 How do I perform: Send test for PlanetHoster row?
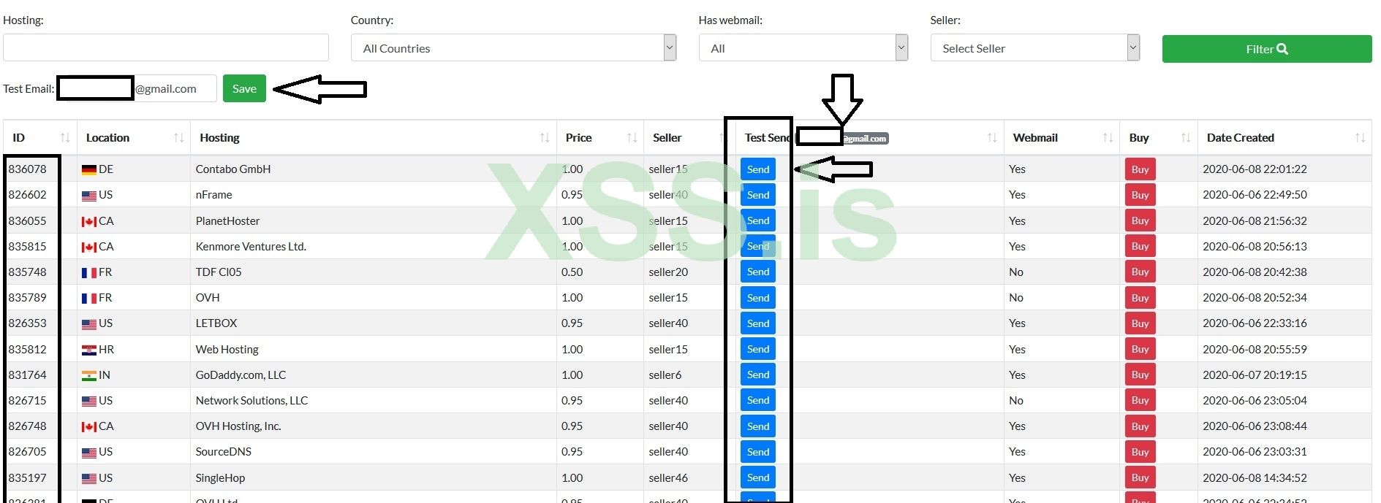coord(758,220)
